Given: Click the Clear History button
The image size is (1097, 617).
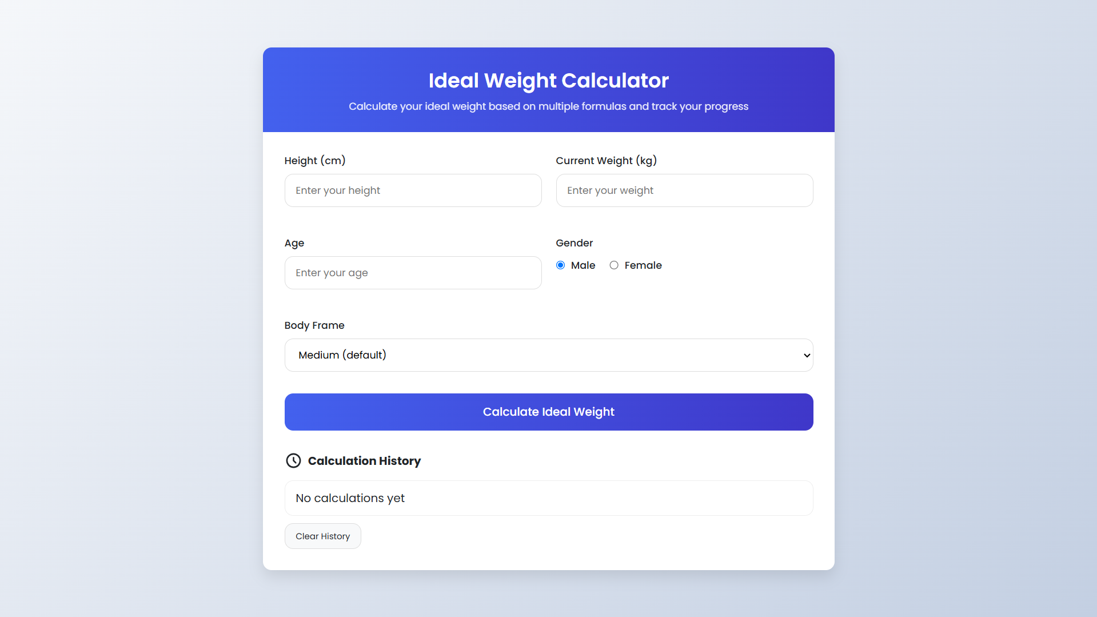Looking at the screenshot, I should (x=323, y=536).
